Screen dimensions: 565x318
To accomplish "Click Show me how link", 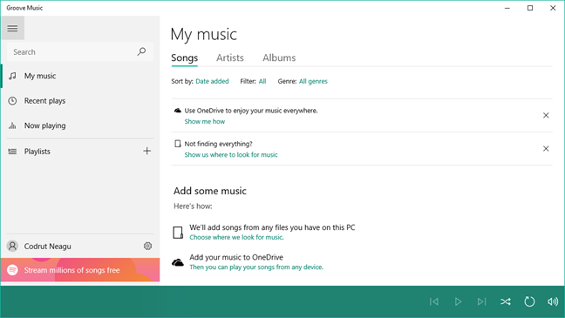I will point(205,122).
